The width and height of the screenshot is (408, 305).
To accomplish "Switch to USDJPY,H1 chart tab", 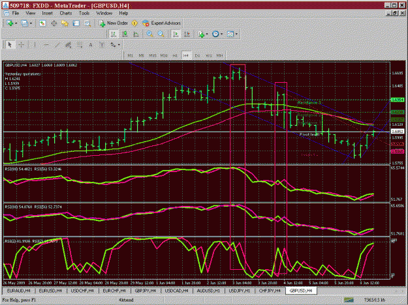I will tap(239, 291).
